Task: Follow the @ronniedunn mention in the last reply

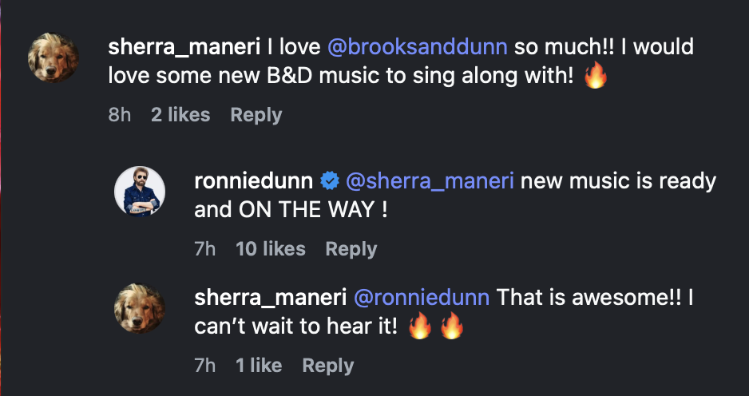Action: [x=422, y=298]
